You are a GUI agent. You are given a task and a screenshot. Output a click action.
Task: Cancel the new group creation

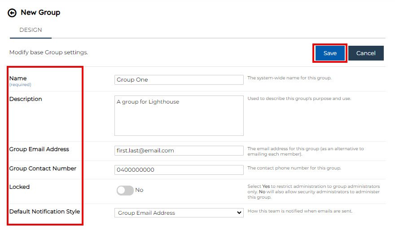(365, 53)
